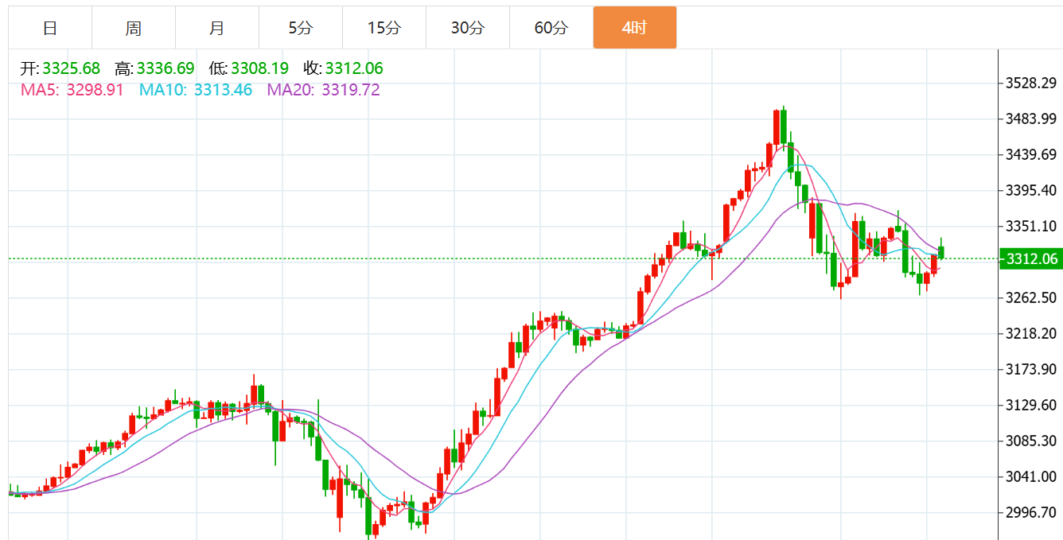
Task: Open the 月 (monthly) chart tab
Action: click(217, 28)
